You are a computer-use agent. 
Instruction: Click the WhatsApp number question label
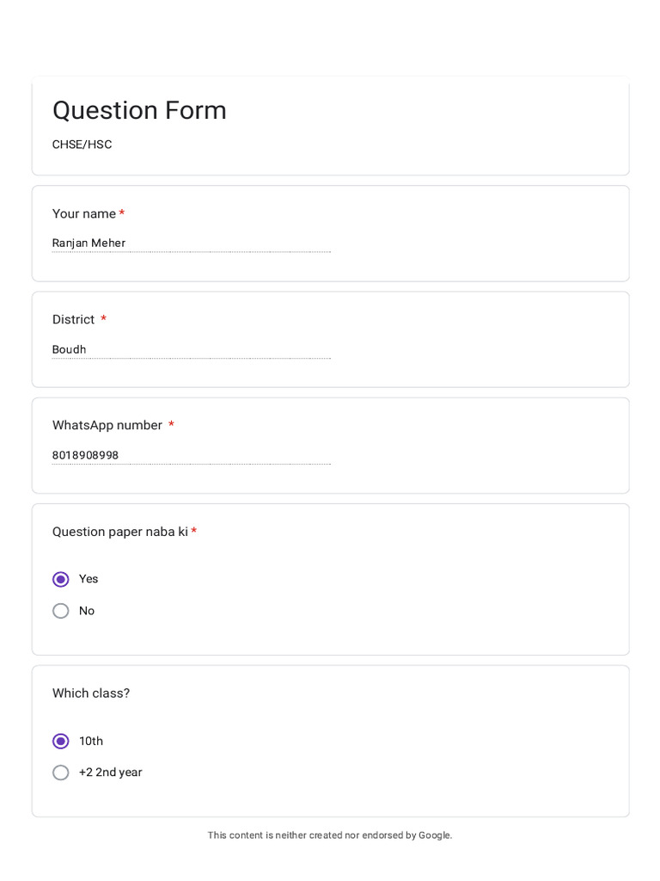pyautogui.click(x=107, y=425)
